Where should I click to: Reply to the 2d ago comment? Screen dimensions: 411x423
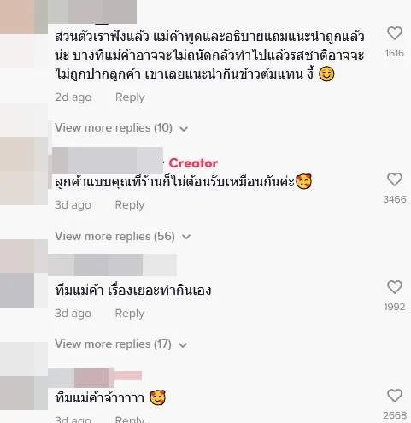tap(130, 97)
